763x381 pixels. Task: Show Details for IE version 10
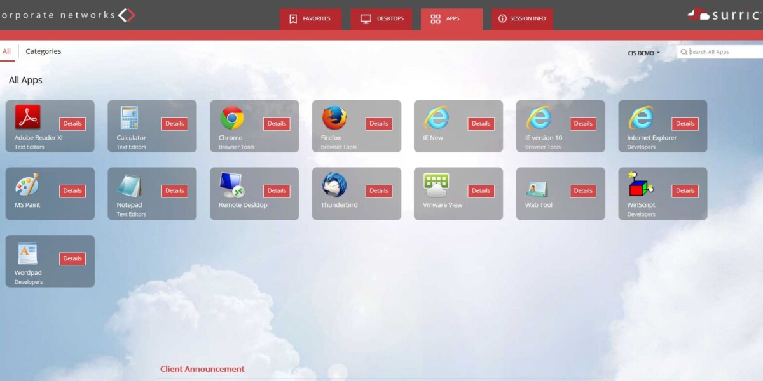[582, 124]
